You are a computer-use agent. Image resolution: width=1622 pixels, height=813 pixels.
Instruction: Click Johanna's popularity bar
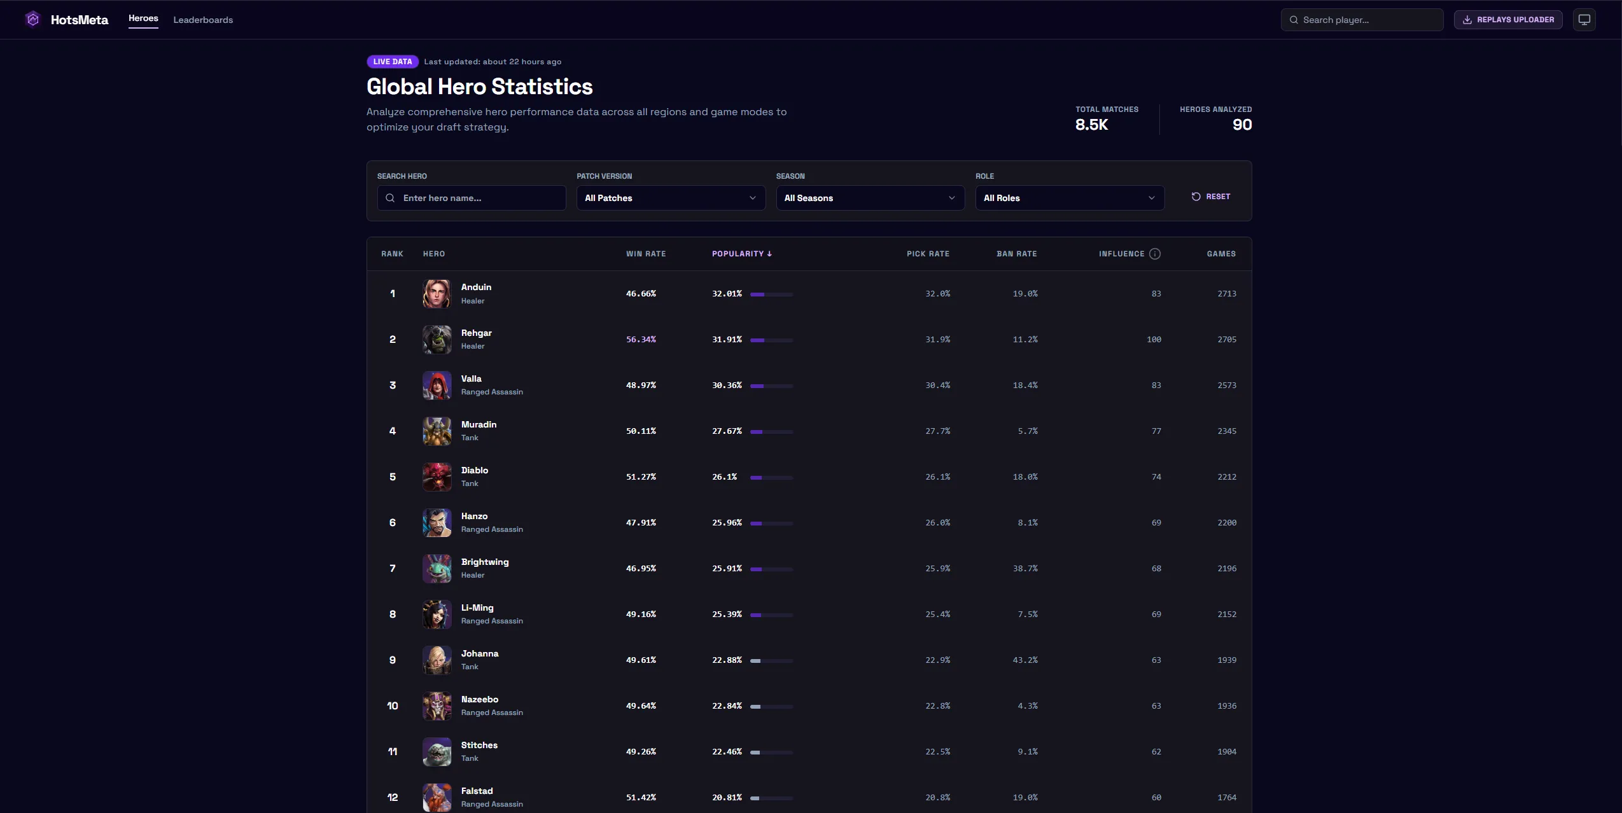[772, 661]
